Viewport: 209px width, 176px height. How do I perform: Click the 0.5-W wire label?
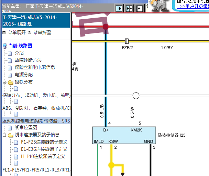(132, 112)
